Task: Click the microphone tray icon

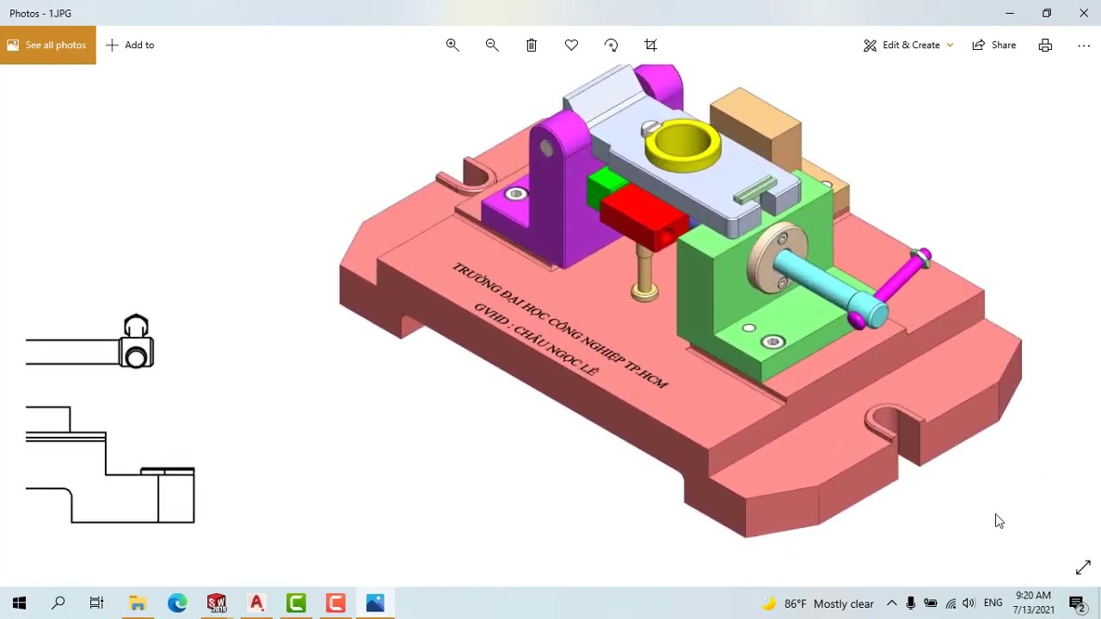Action: pyautogui.click(x=911, y=604)
